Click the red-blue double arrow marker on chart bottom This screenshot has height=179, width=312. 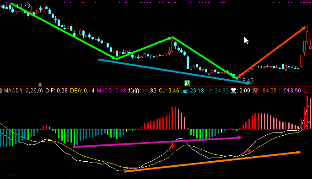coord(40,84)
